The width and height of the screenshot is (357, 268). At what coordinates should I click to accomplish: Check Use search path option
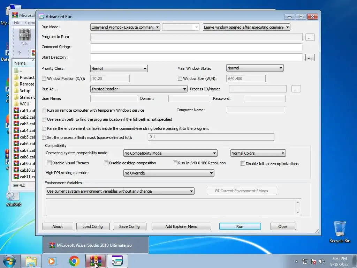[44, 119]
